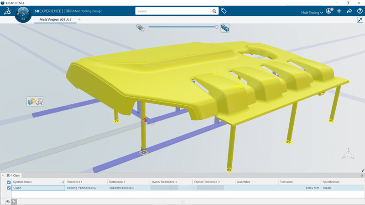Click the Quantifier column header
This screenshot has width=365, height=205.
click(256, 182)
